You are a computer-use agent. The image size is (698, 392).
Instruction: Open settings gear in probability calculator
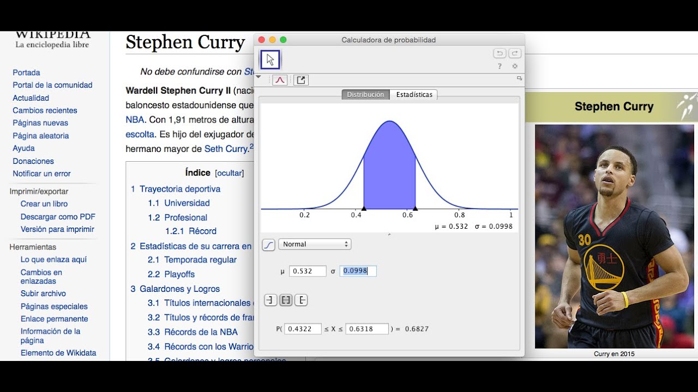tap(515, 66)
